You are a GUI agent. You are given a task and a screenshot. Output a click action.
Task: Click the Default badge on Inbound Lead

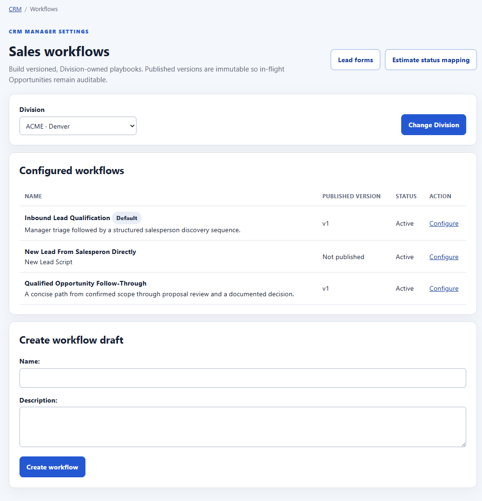pos(127,218)
